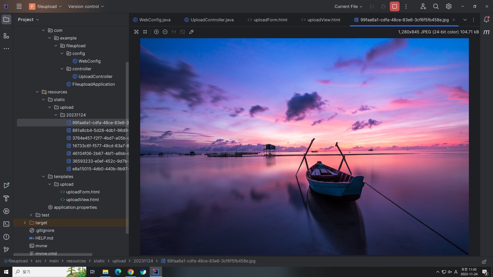This screenshot has height=277, width=493.
Task: Open the Current File run configuration dropdown
Action: 348,6
